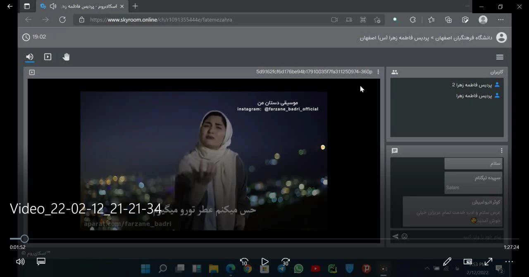Open the Skyroom hamburger menu
529x277 pixels.
(x=500, y=57)
